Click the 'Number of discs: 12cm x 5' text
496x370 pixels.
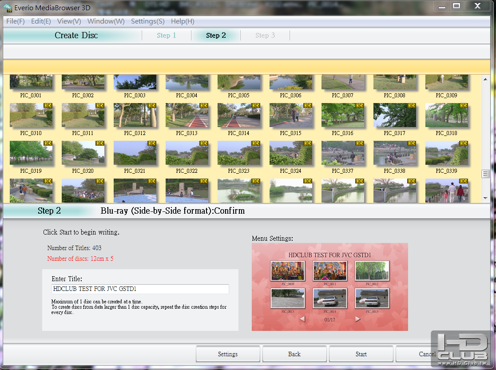pyautogui.click(x=80, y=259)
